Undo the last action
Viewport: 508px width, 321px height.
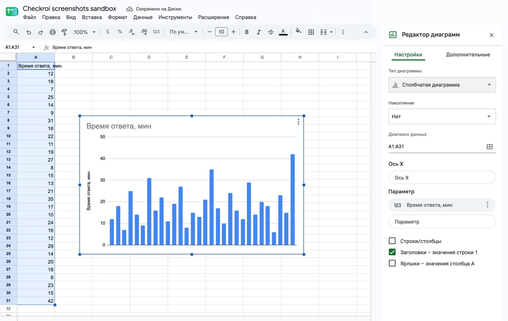tap(29, 32)
